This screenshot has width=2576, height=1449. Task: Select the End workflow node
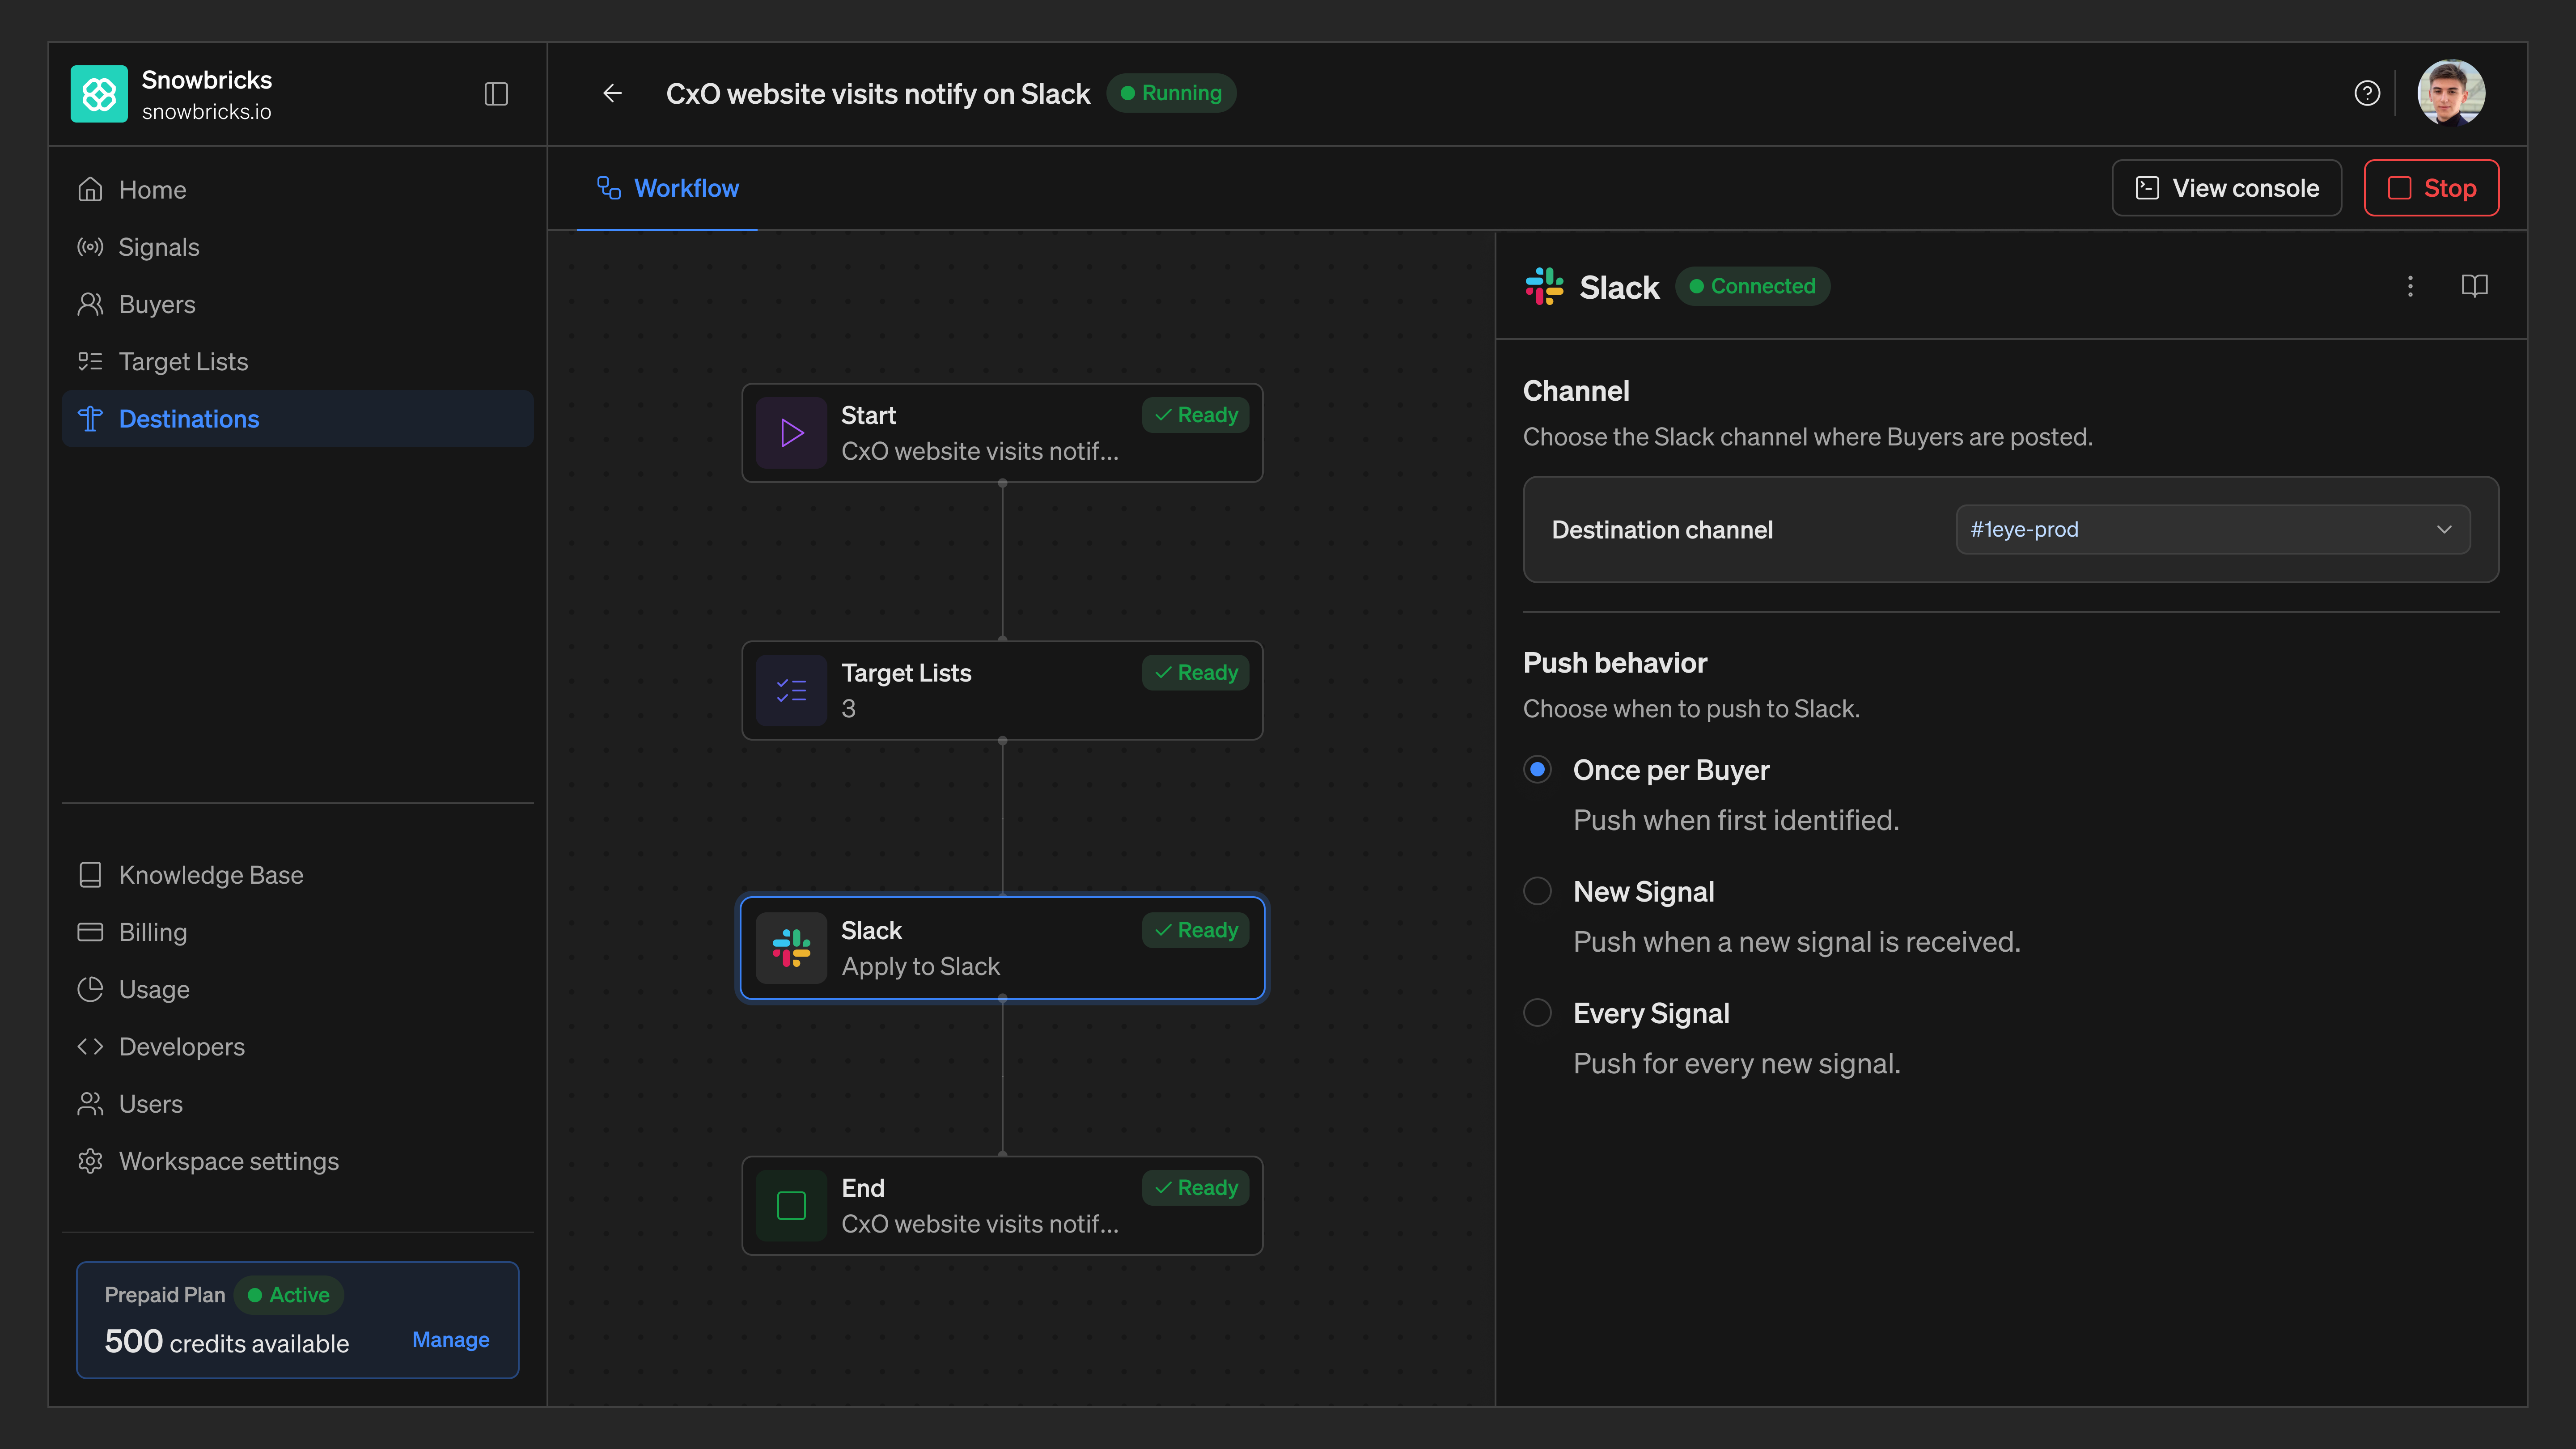1002,1206
